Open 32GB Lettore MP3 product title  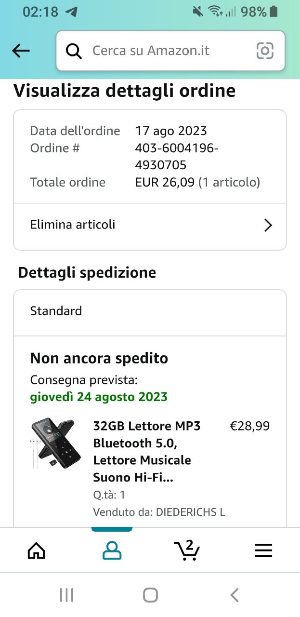(x=147, y=452)
